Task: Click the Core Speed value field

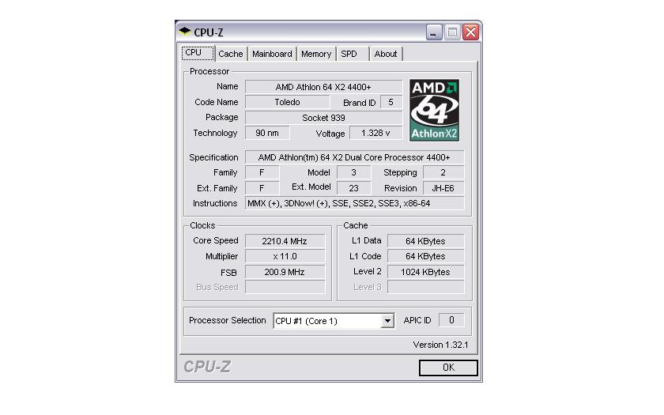Action: click(285, 241)
